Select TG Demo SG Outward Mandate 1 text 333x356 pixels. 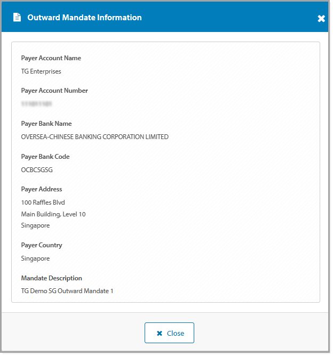(67, 291)
